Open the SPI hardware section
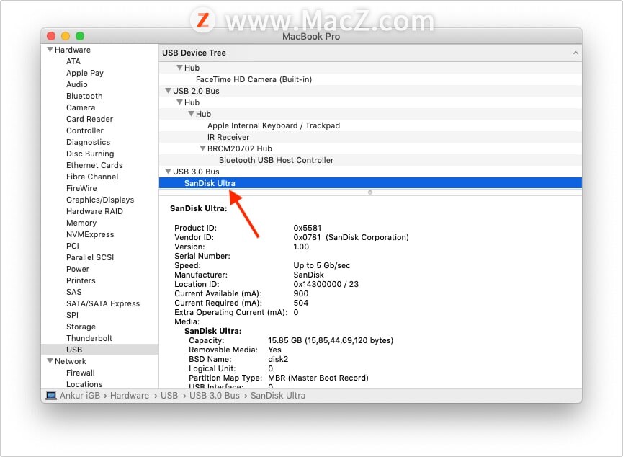Viewport: 623px width, 457px height. 72,315
